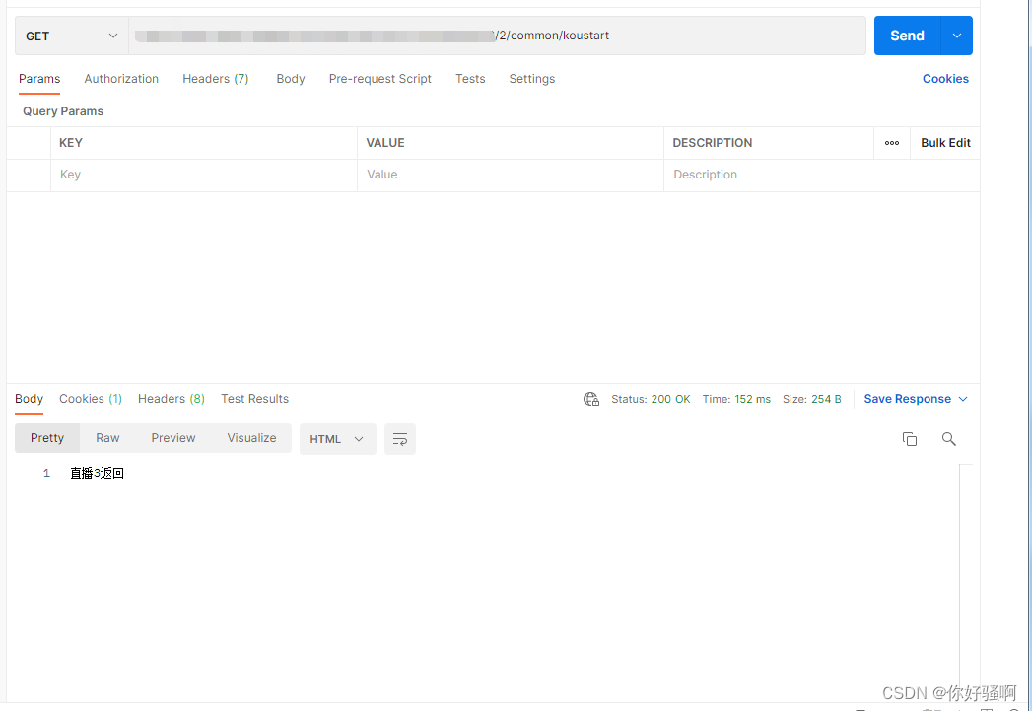This screenshot has height=711, width=1032.
Task: Select the Raw view
Action: click(107, 438)
